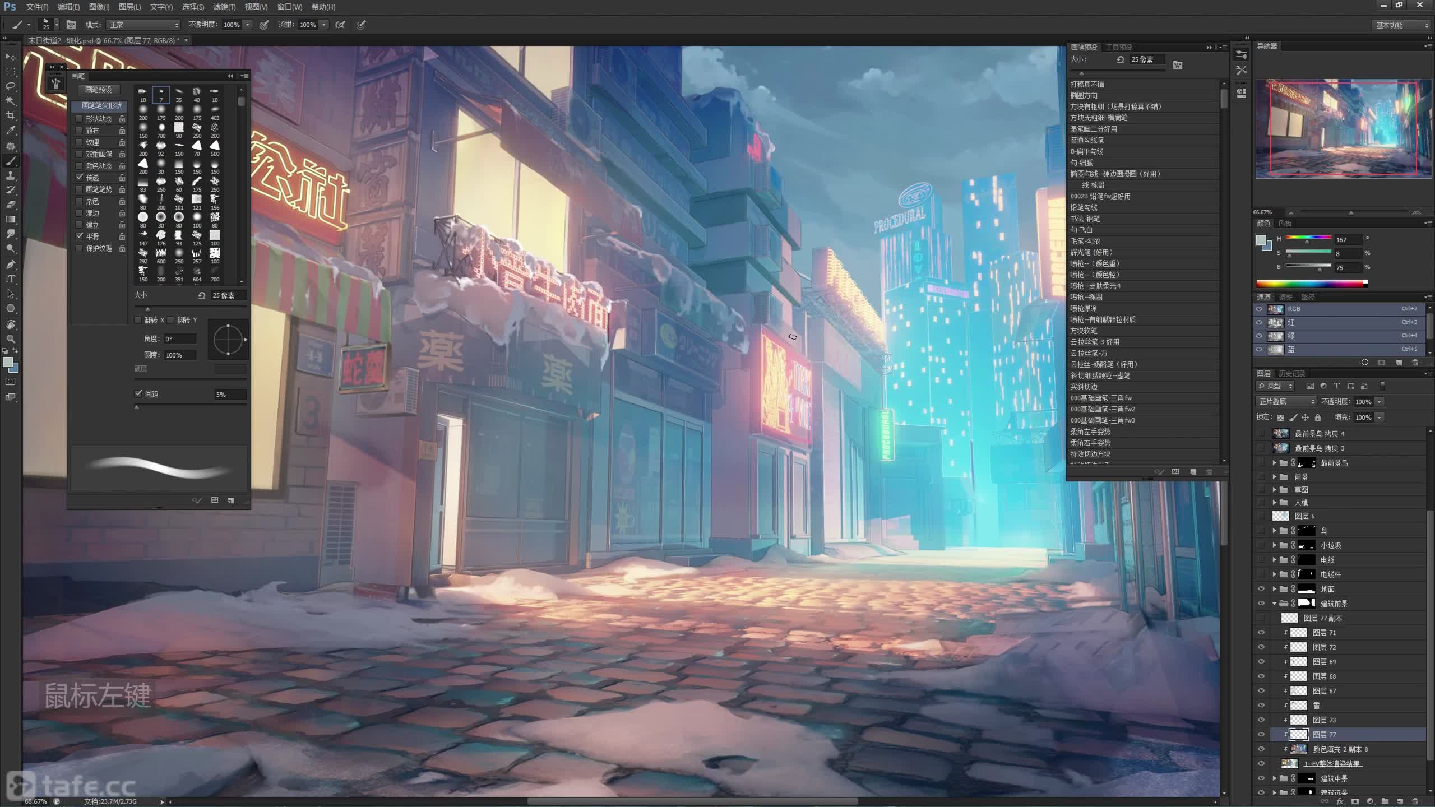1435x807 pixels.
Task: Select the Zoom tool
Action: pos(11,339)
